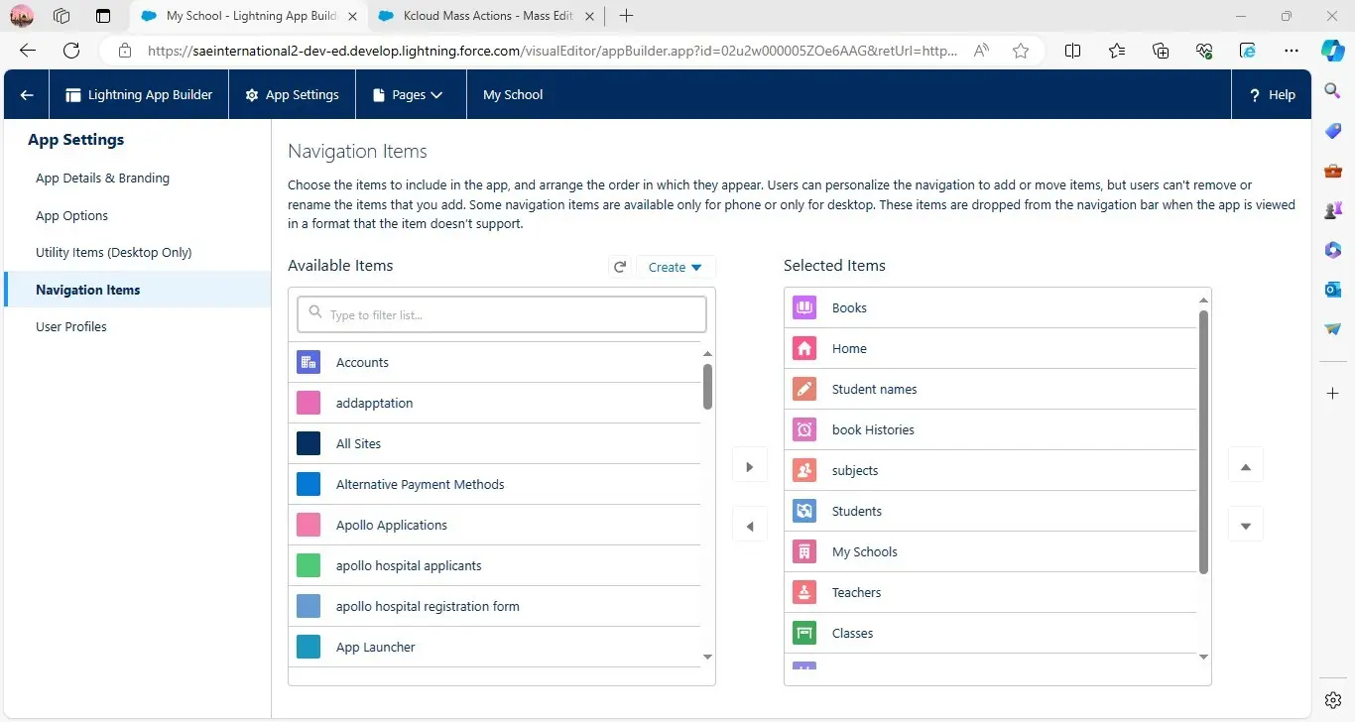This screenshot has height=722, width=1355.
Task: Click the Type to filter list field
Action: coord(502,315)
